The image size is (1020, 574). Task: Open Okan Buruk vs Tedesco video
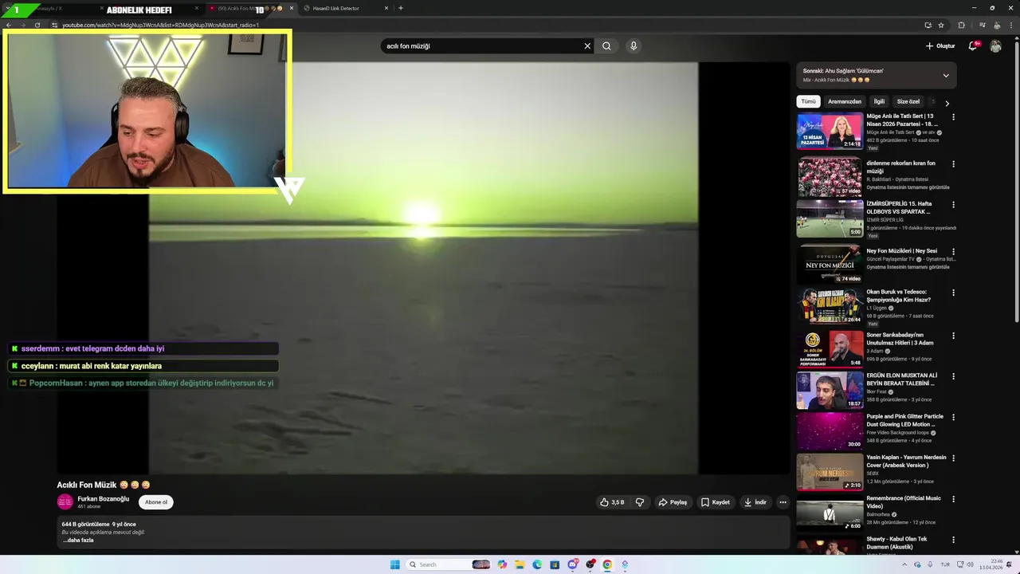(830, 305)
